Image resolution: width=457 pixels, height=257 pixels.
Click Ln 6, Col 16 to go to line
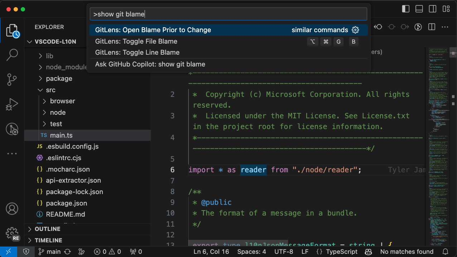point(211,252)
